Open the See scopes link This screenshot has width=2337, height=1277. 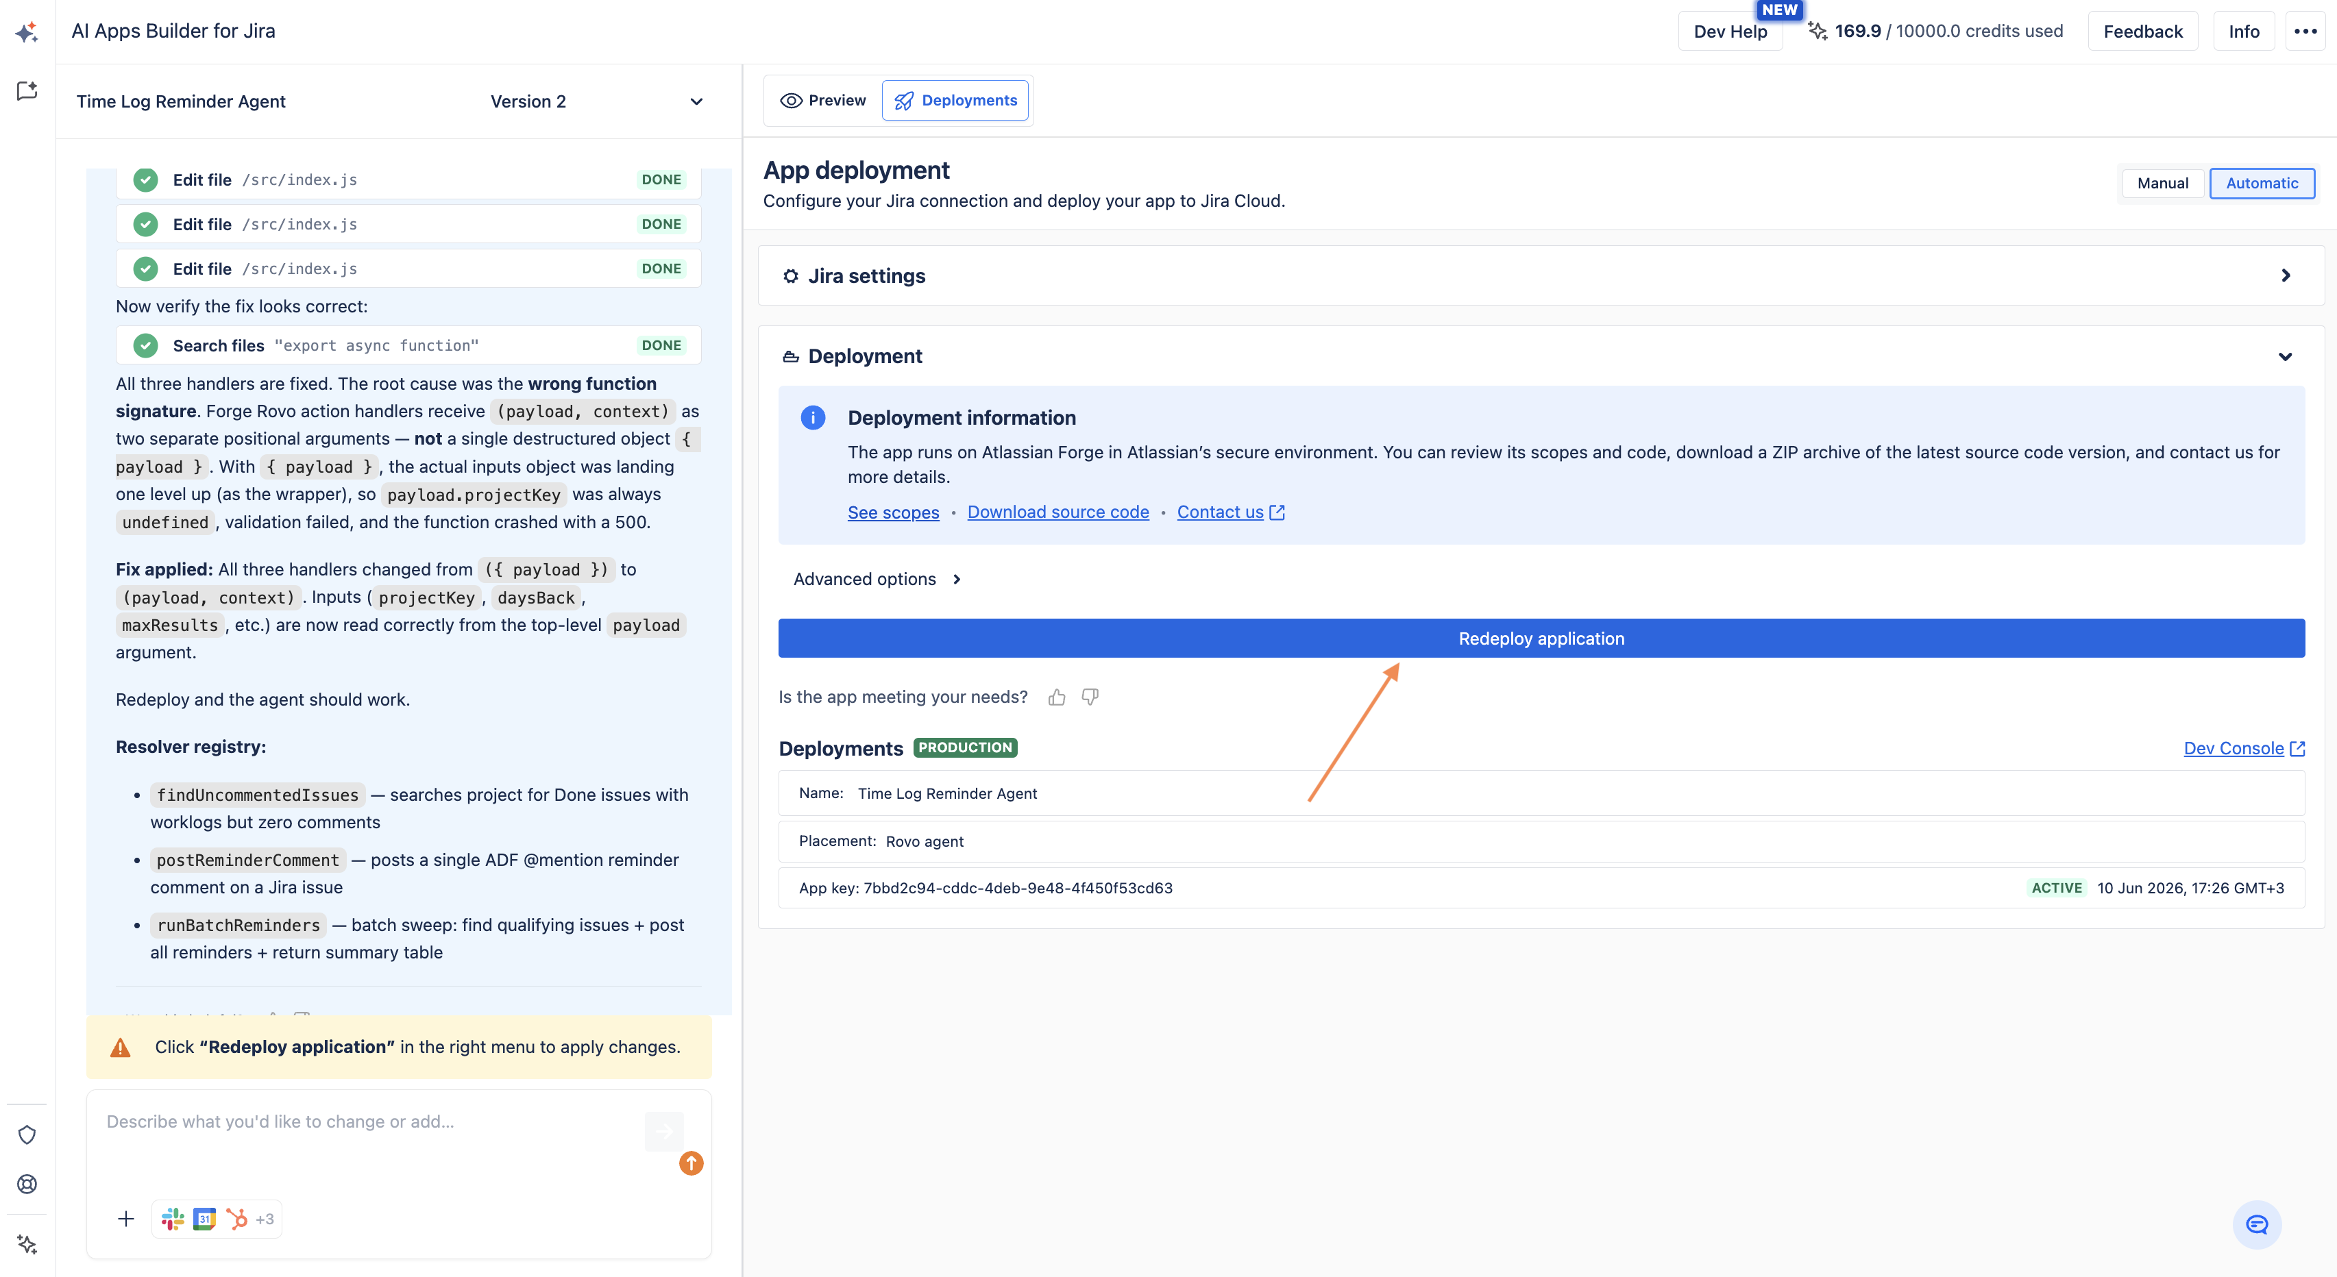[893, 512]
